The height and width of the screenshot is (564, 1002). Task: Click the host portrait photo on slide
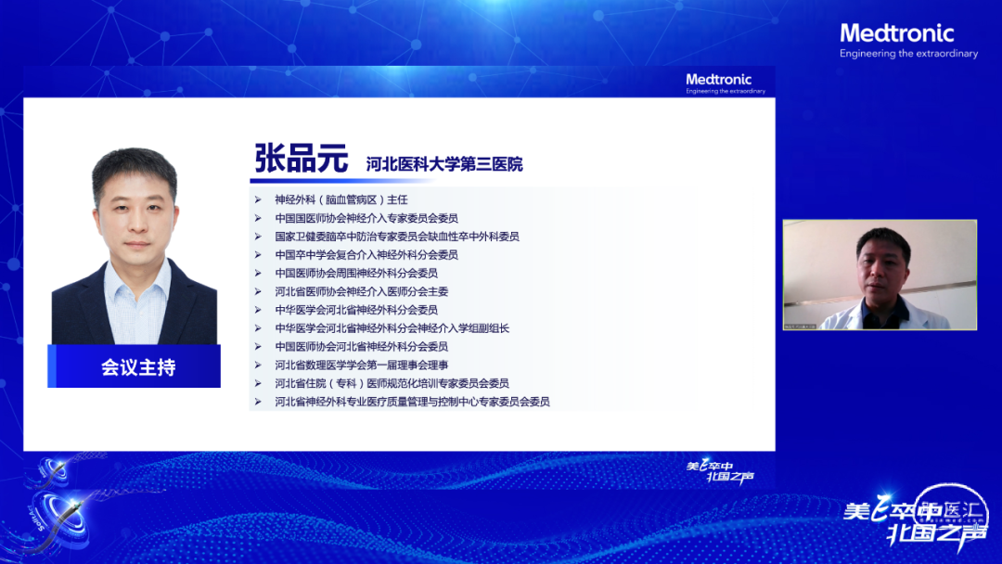[135, 246]
